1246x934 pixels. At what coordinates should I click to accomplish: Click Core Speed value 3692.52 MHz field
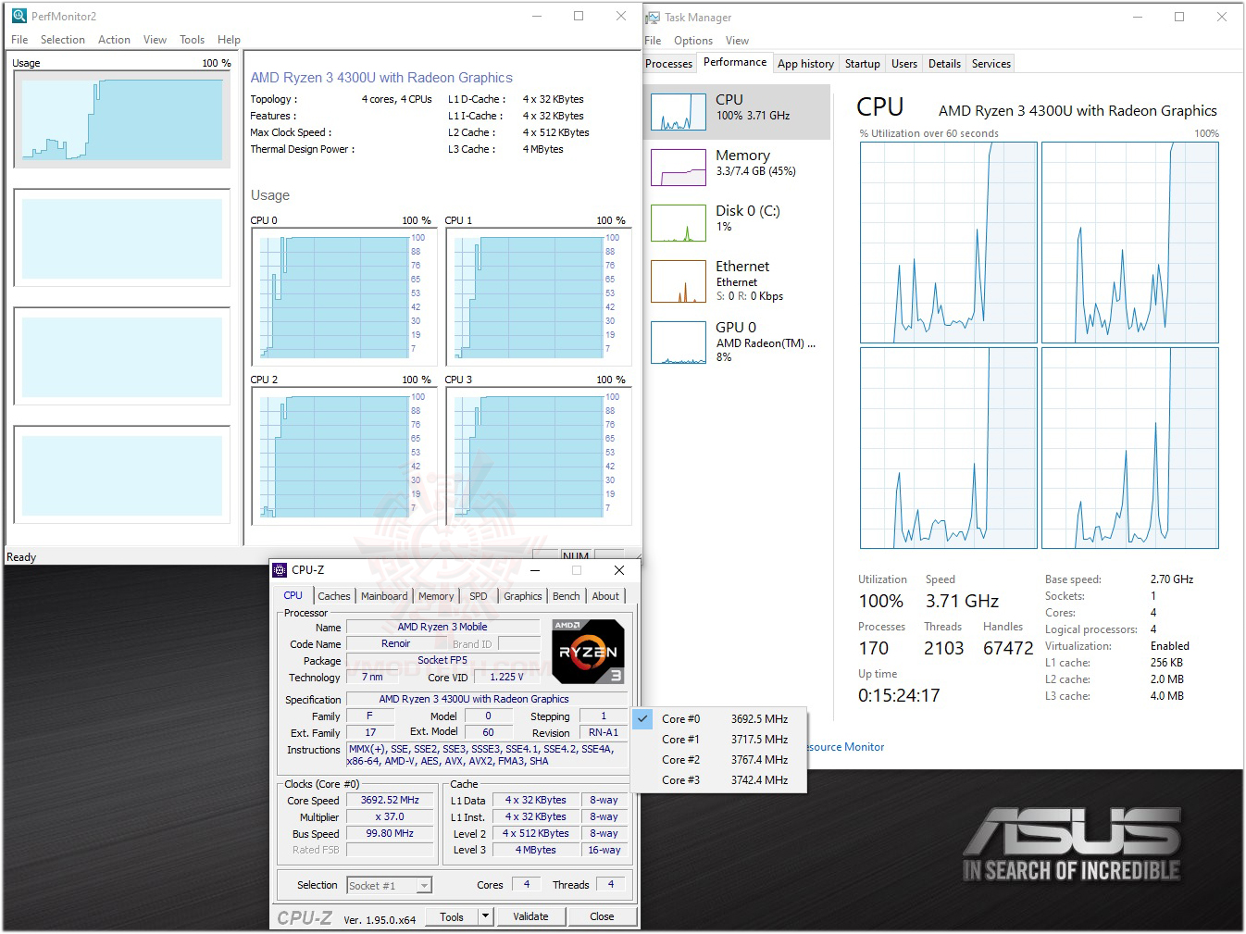click(x=390, y=801)
